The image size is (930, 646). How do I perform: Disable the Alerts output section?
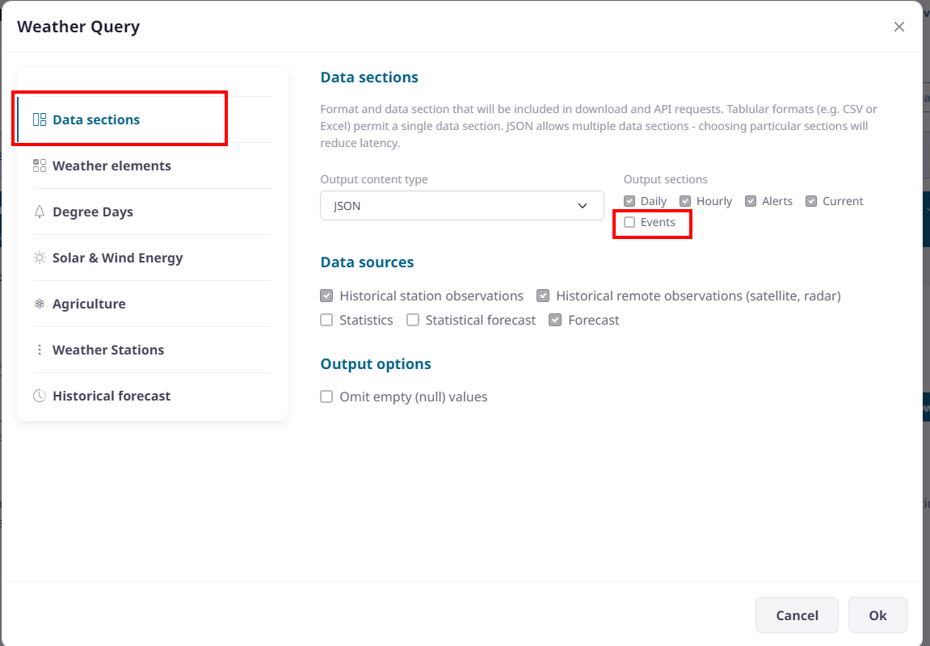pos(751,201)
